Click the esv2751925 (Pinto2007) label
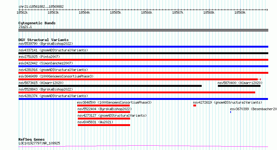This screenshot has height=150, width=277. tap(39, 57)
